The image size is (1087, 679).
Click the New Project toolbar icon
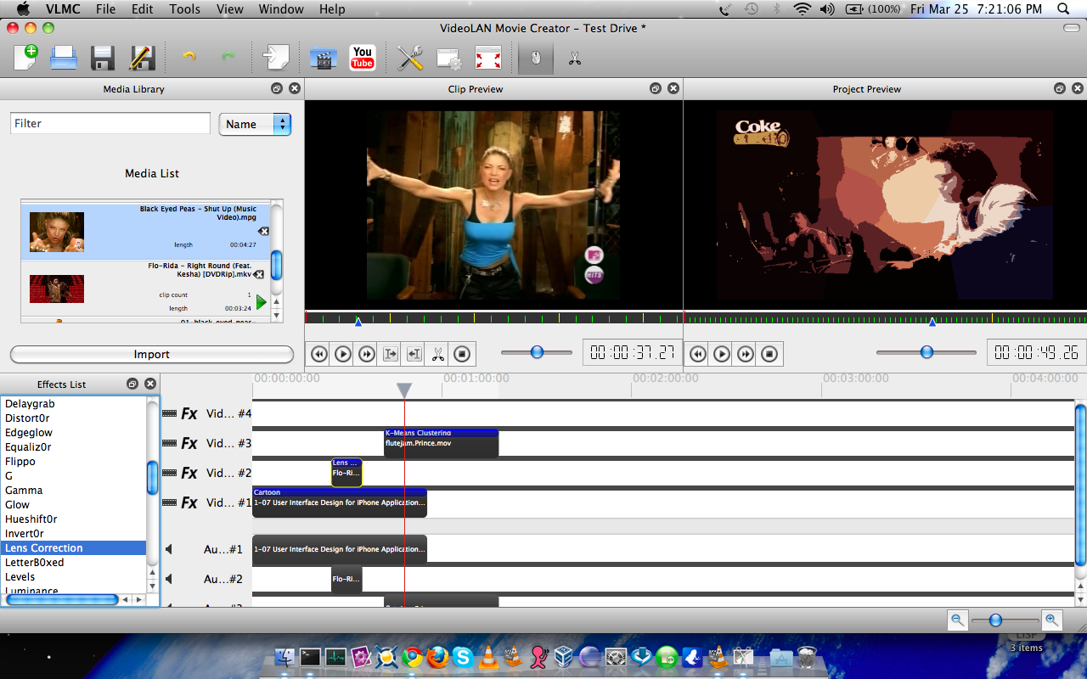click(x=25, y=58)
